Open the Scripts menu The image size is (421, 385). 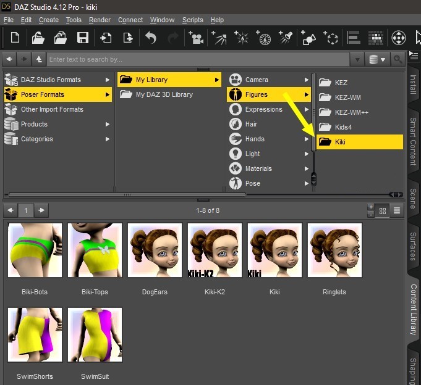(192, 20)
